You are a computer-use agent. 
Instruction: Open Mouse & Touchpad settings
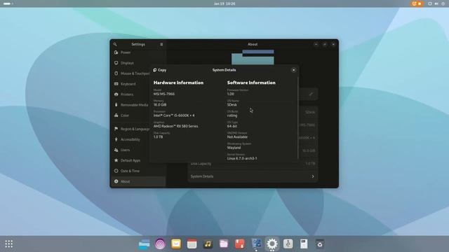(x=138, y=73)
